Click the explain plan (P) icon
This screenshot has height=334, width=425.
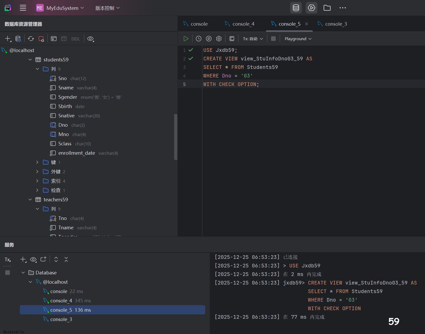coord(209,39)
